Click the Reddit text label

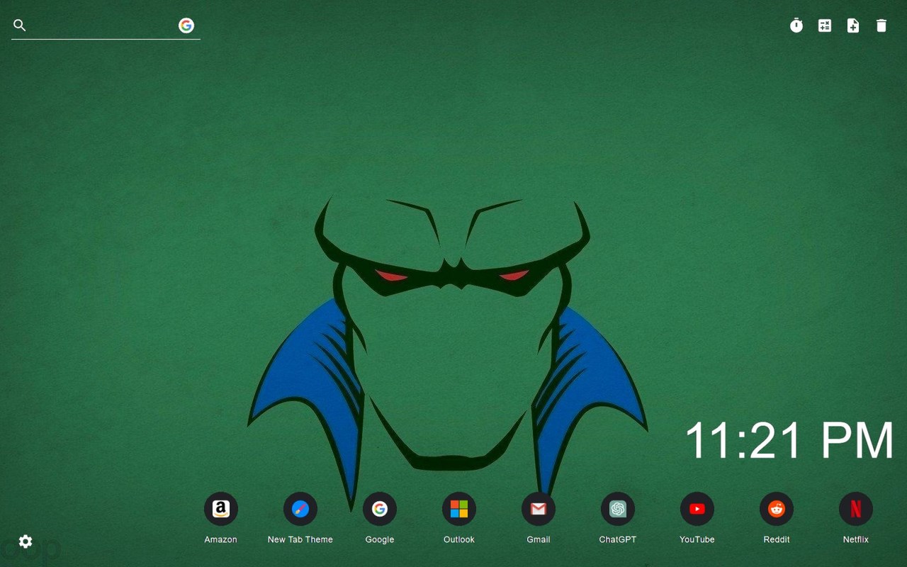[777, 539]
